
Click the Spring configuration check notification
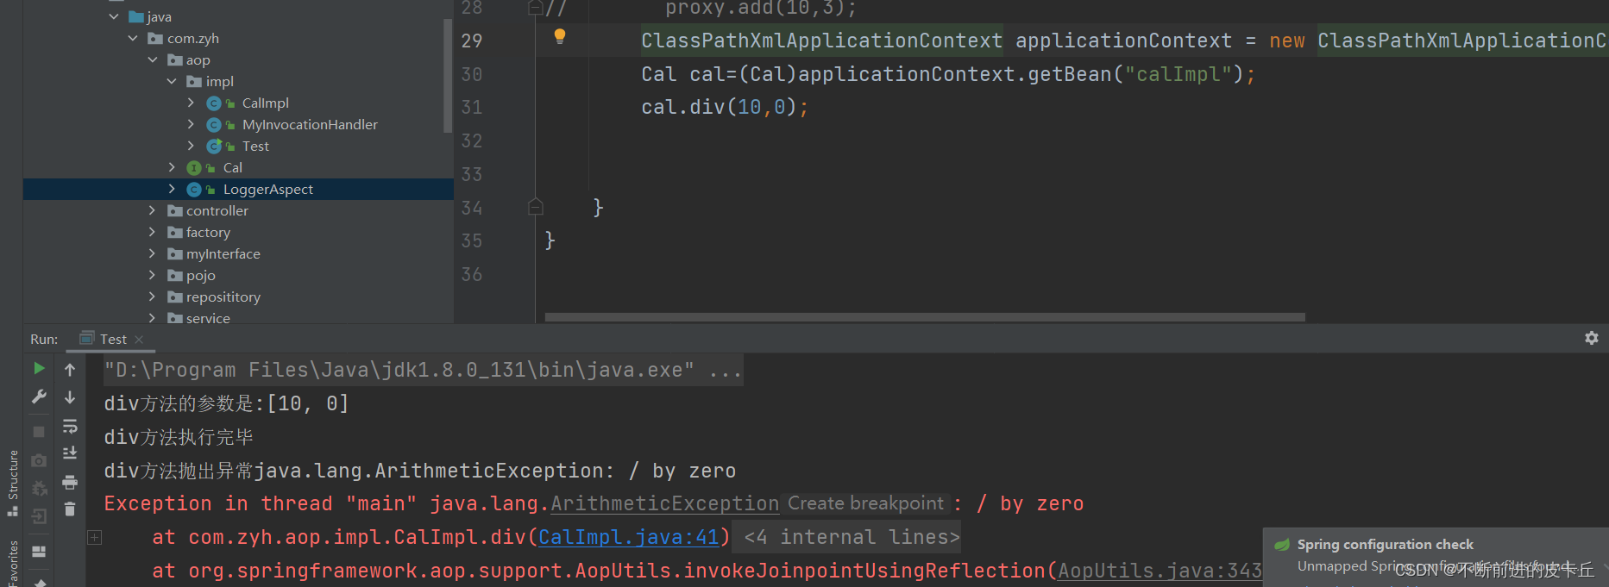pos(1436,557)
